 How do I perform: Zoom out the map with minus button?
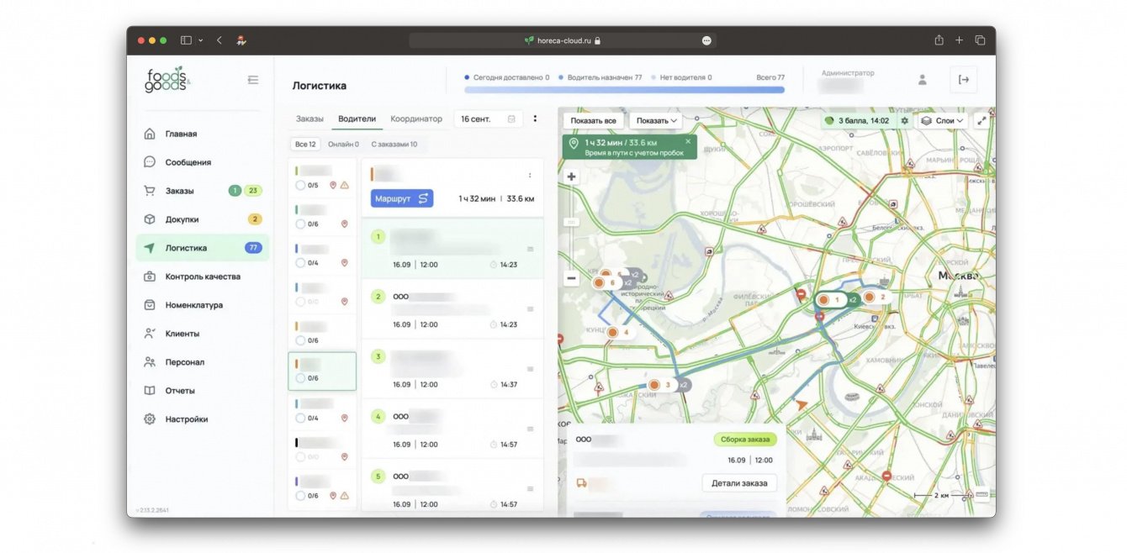tap(572, 278)
